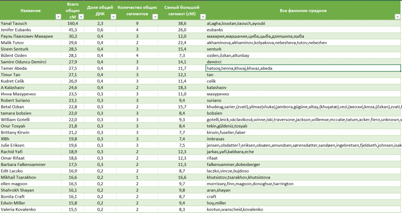Expand the Все фамилии предков filter arrow
Image resolution: width=402 pixels, height=213 pixels.
[x=398, y=17]
